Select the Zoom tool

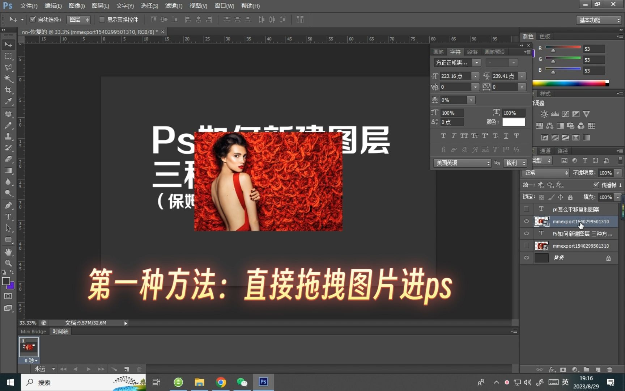coord(8,263)
